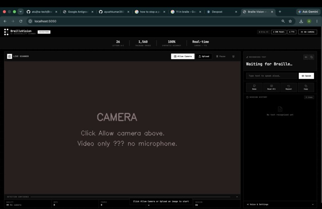
Task: Open the Chrome profile avatar
Action: [309, 21]
